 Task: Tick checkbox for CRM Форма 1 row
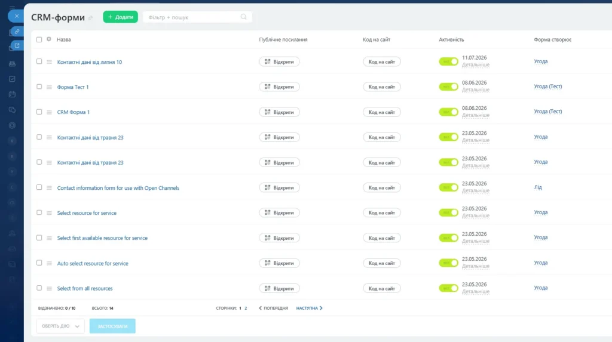39,112
